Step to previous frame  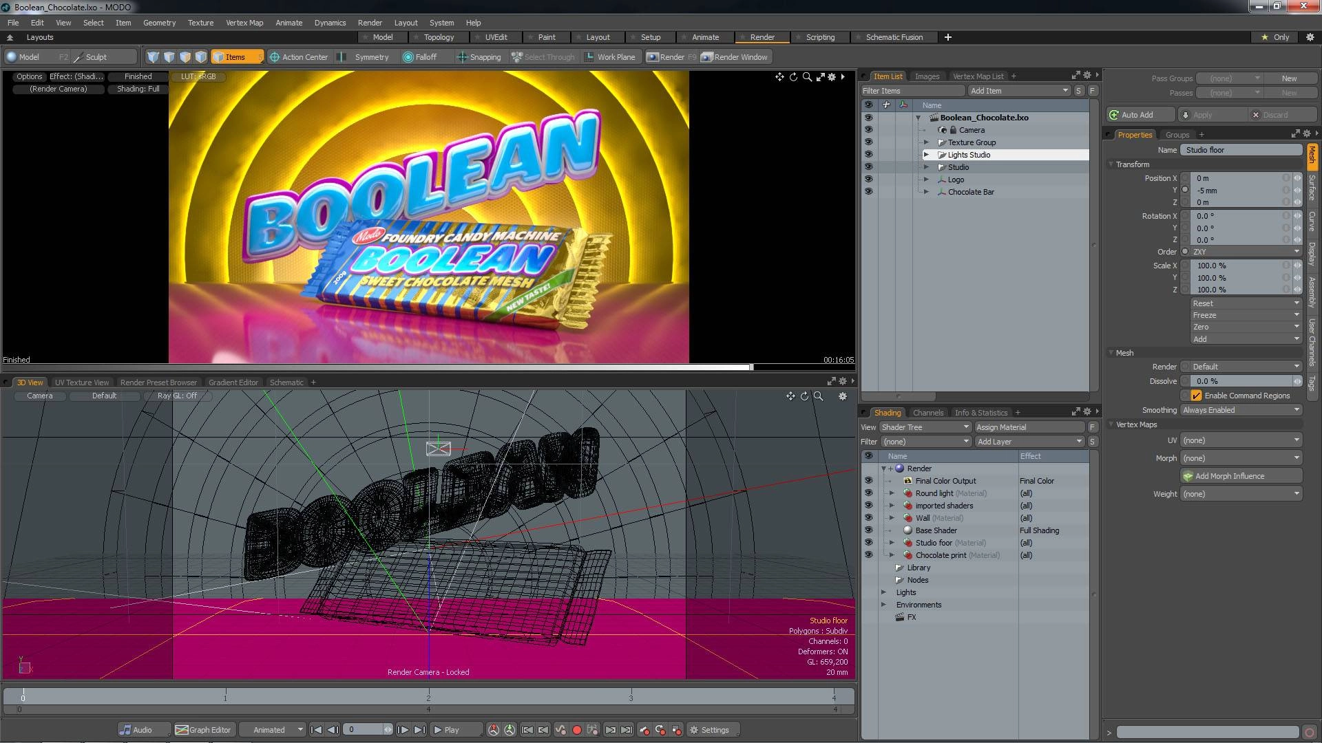[x=333, y=730]
